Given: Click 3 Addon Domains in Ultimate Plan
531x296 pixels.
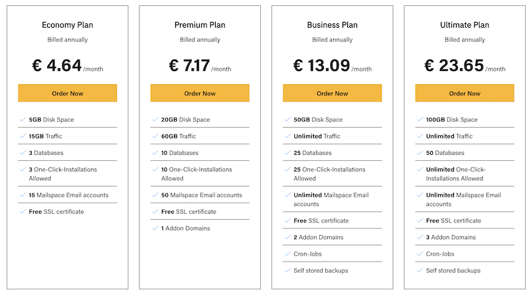Looking at the screenshot, I should 451,237.
